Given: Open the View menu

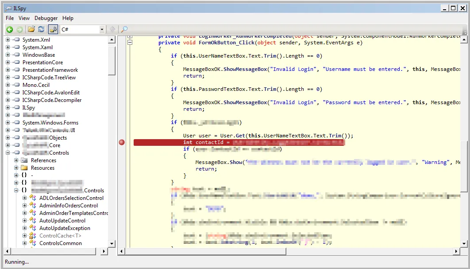Looking at the screenshot, I should click(24, 18).
